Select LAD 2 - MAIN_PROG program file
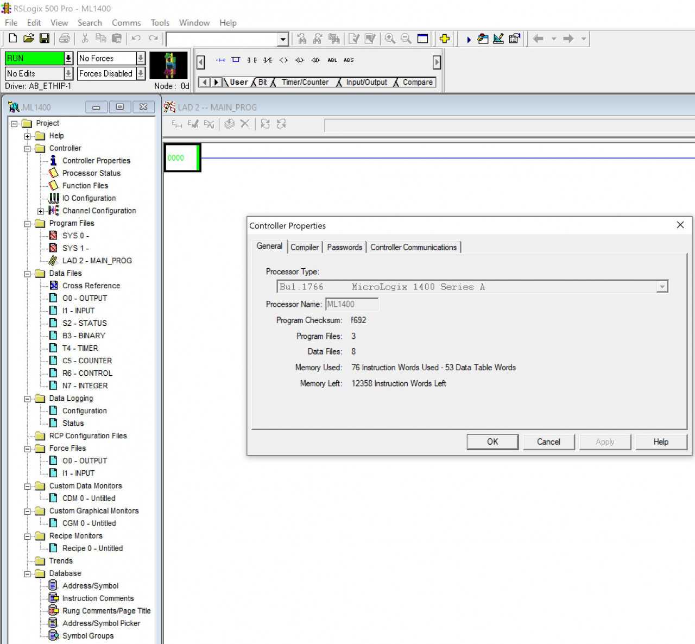 click(97, 261)
